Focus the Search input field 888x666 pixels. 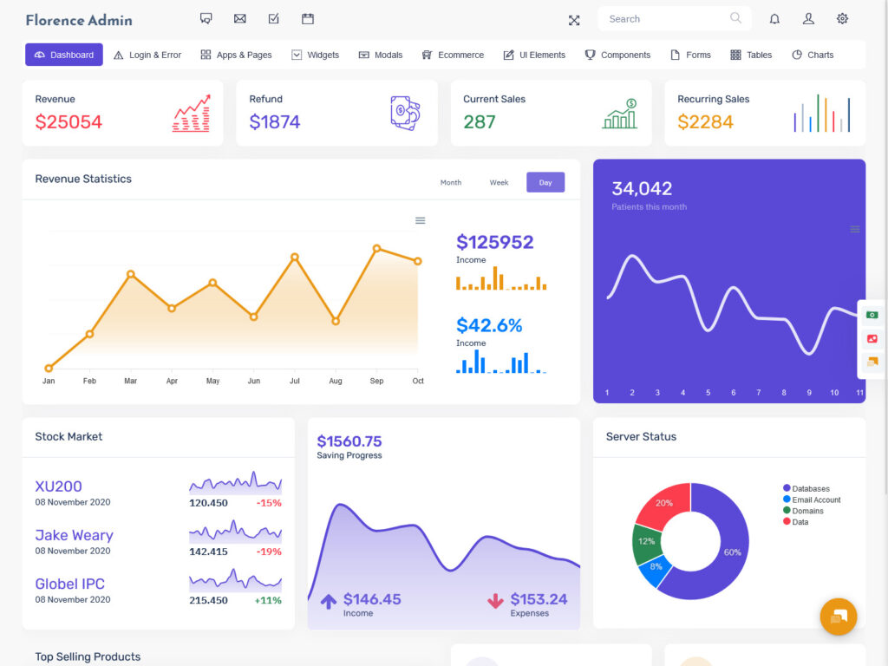674,19
